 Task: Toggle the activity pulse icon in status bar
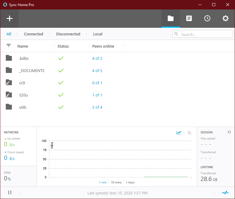pyautogui.click(x=225, y=193)
